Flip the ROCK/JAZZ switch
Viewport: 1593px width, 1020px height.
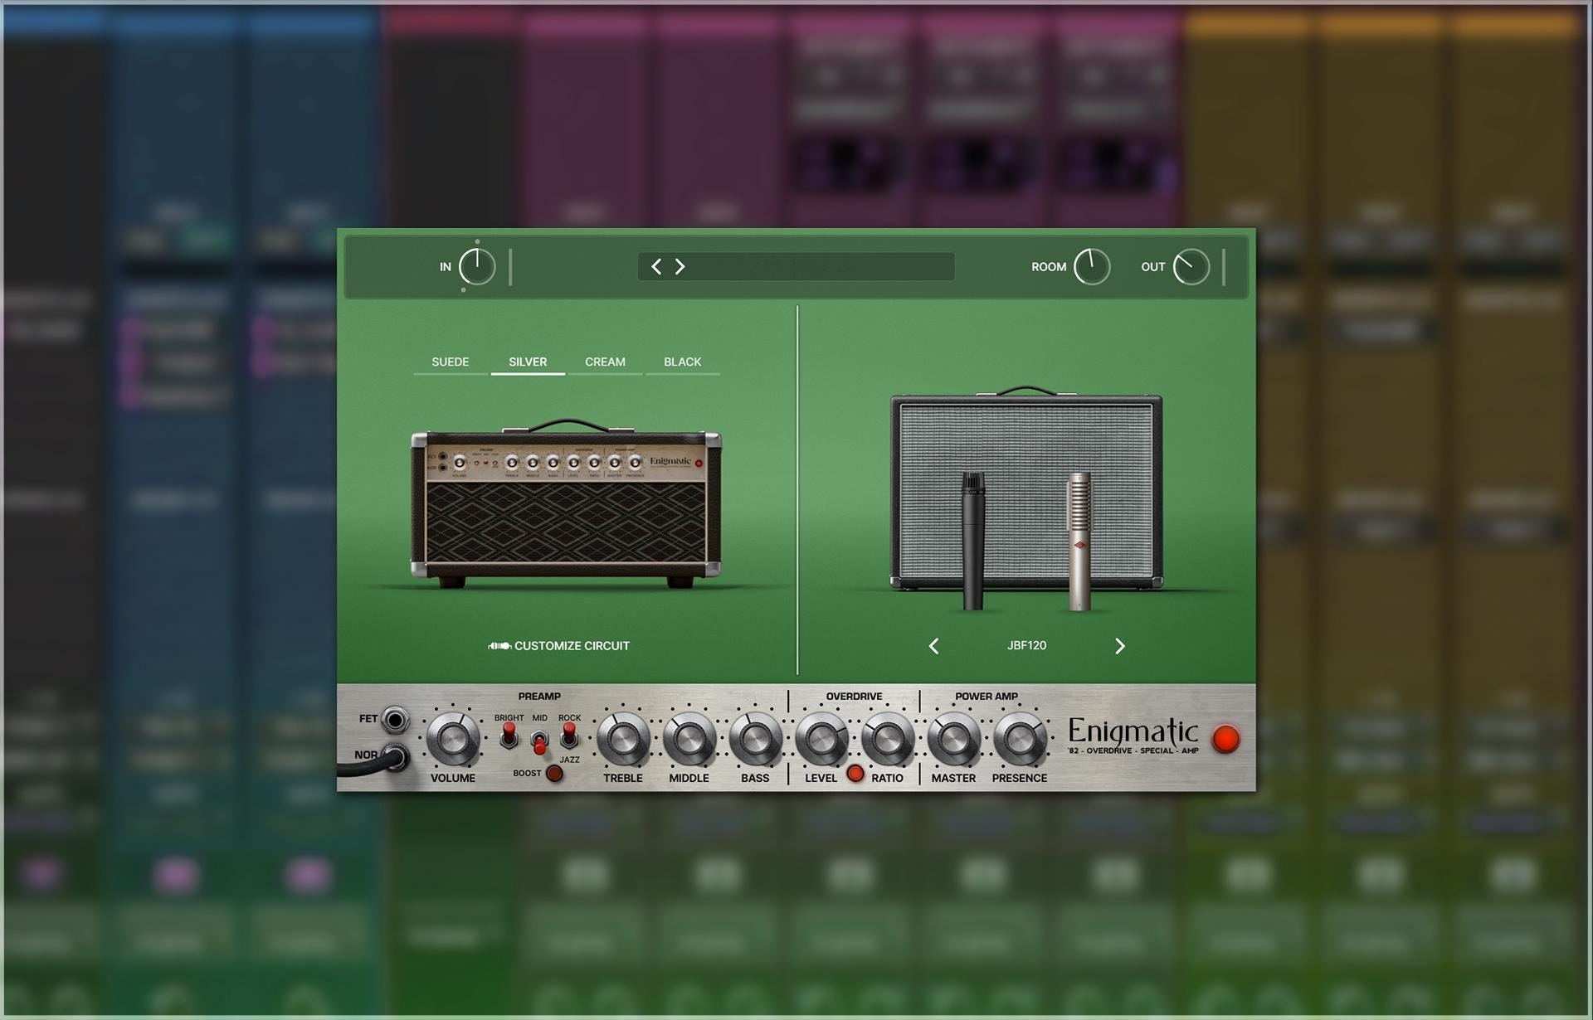pyautogui.click(x=569, y=736)
